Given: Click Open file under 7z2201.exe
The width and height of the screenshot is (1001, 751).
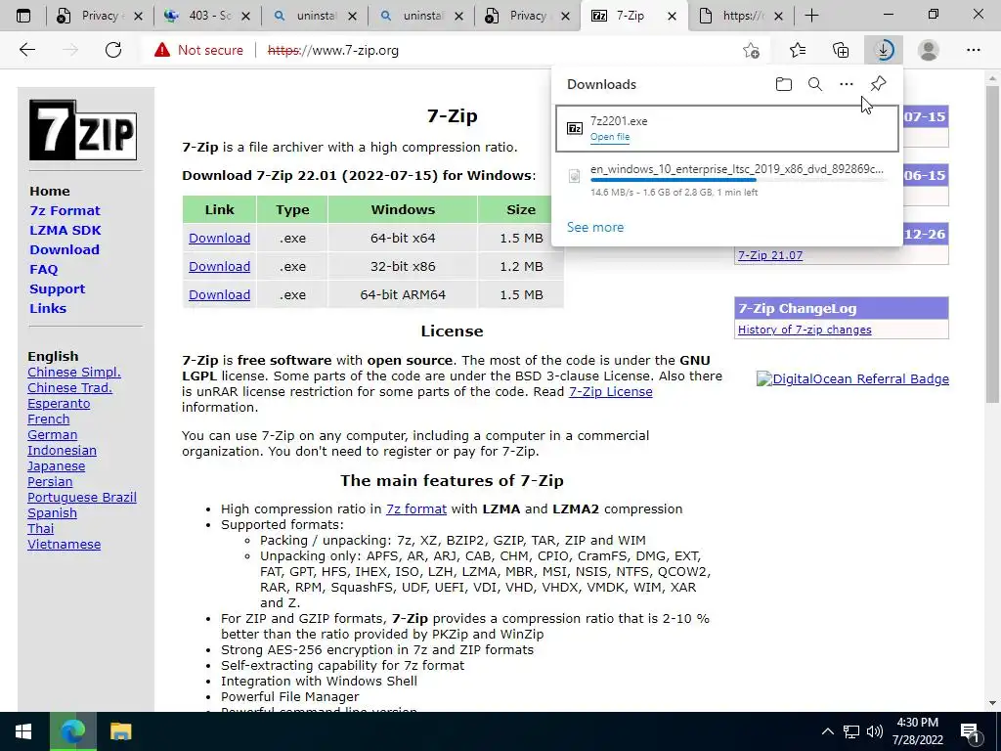Looking at the screenshot, I should 610,137.
